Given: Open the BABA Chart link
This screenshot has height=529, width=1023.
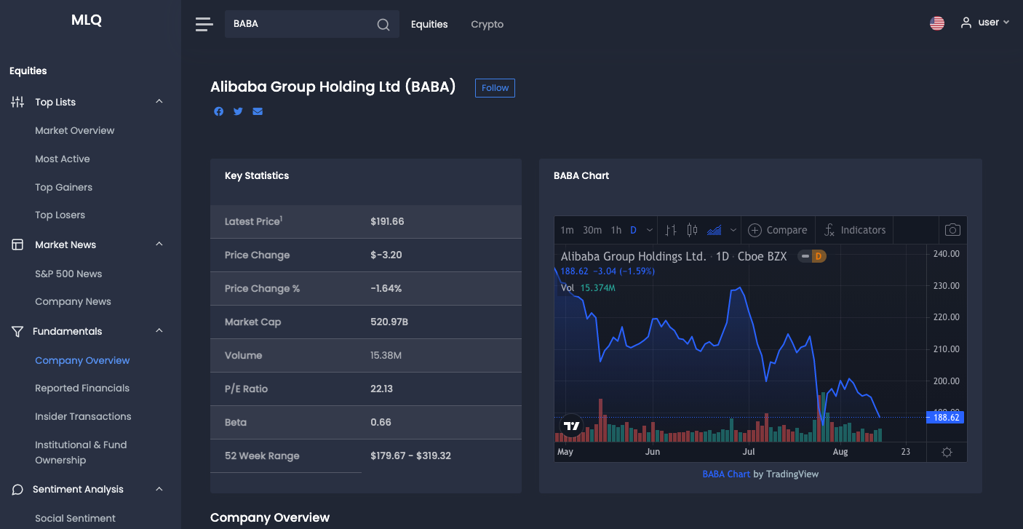Looking at the screenshot, I should [726, 474].
